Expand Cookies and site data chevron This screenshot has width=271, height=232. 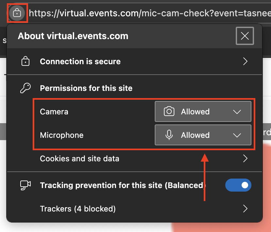click(x=245, y=159)
